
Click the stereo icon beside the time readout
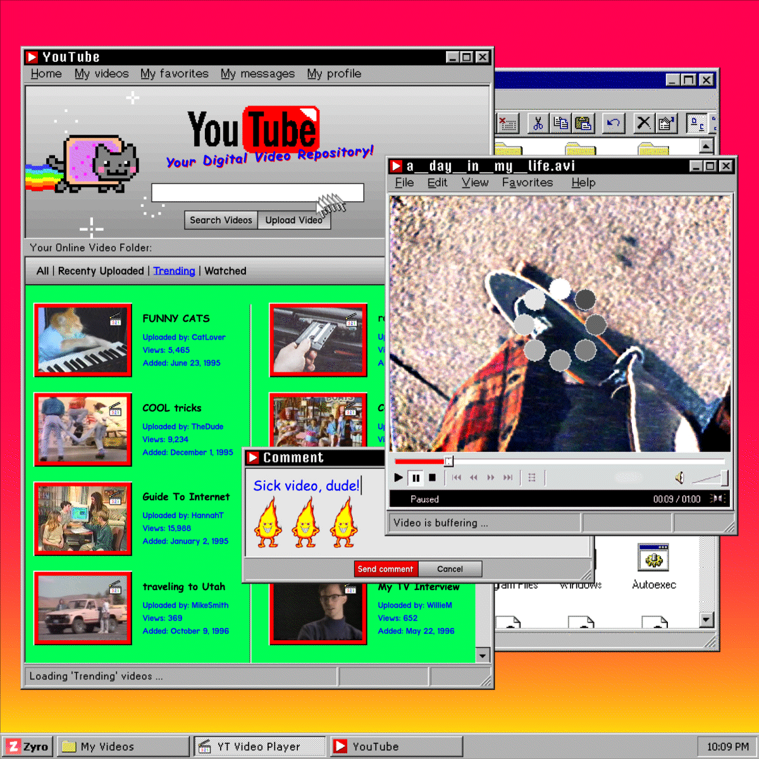click(717, 498)
